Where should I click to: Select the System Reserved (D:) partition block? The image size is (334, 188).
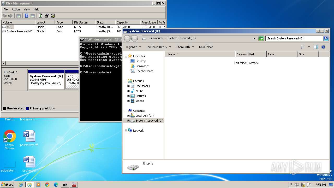(x=46, y=80)
